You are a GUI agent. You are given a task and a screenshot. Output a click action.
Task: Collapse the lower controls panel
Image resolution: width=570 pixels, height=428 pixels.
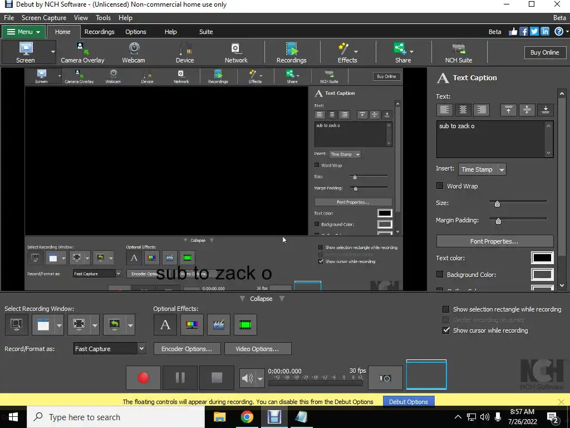click(261, 299)
